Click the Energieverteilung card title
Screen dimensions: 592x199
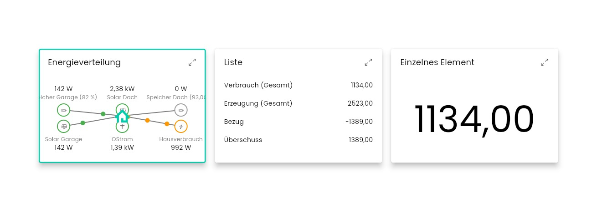pyautogui.click(x=84, y=62)
